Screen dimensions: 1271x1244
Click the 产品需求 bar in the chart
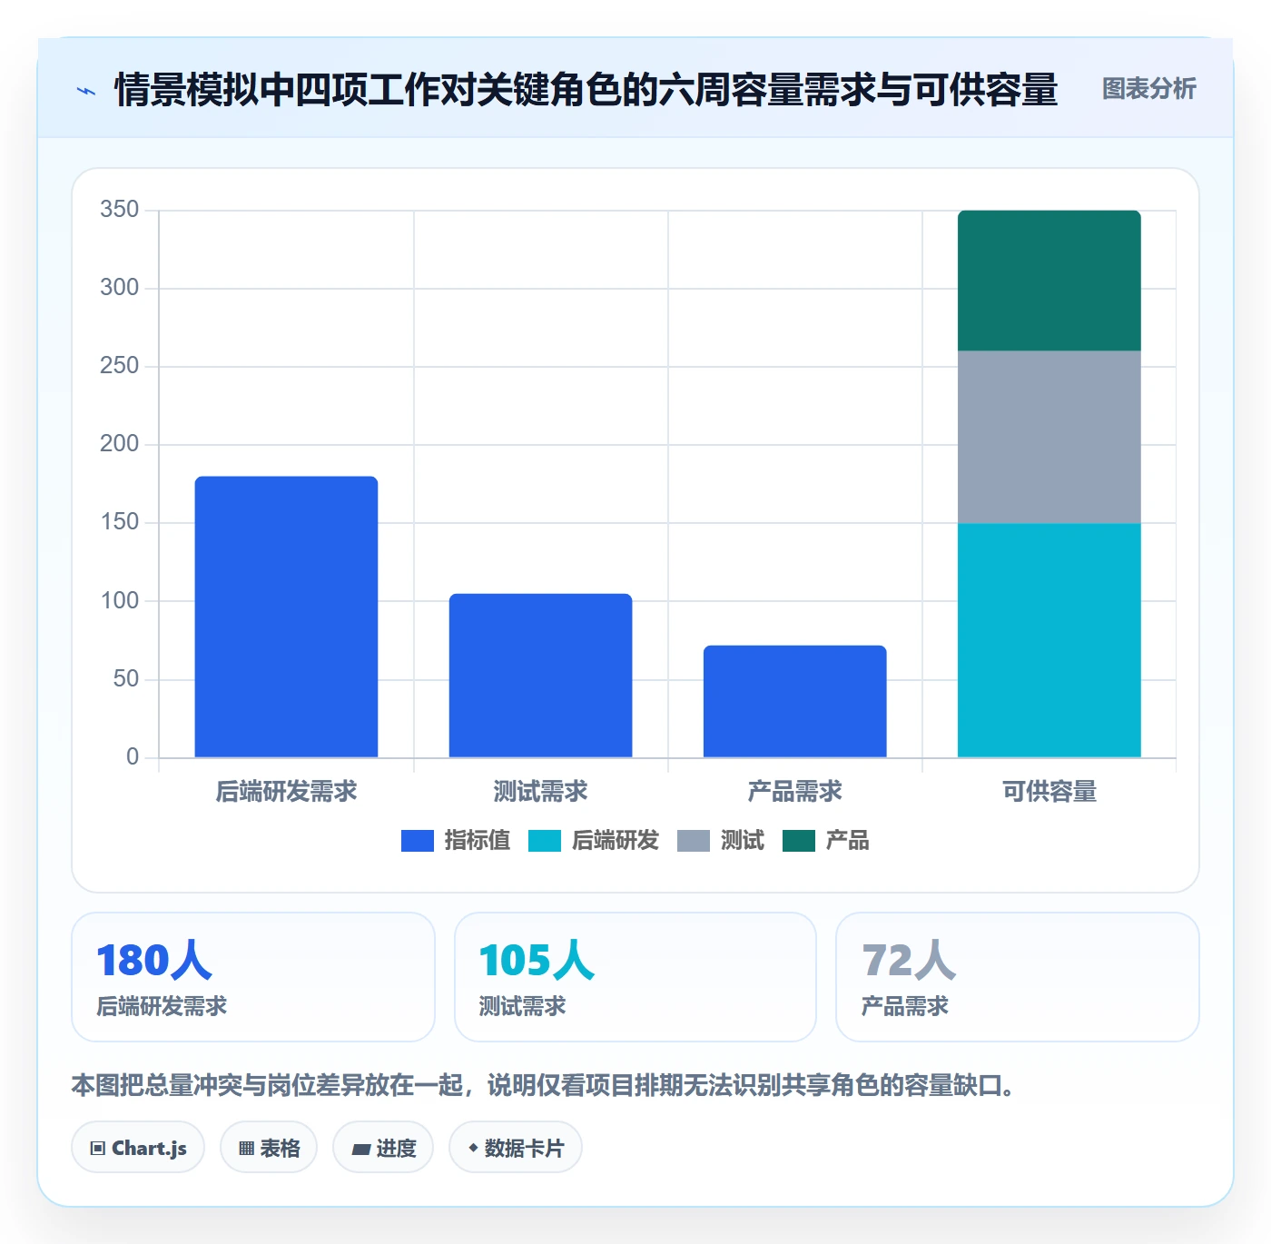click(x=794, y=701)
